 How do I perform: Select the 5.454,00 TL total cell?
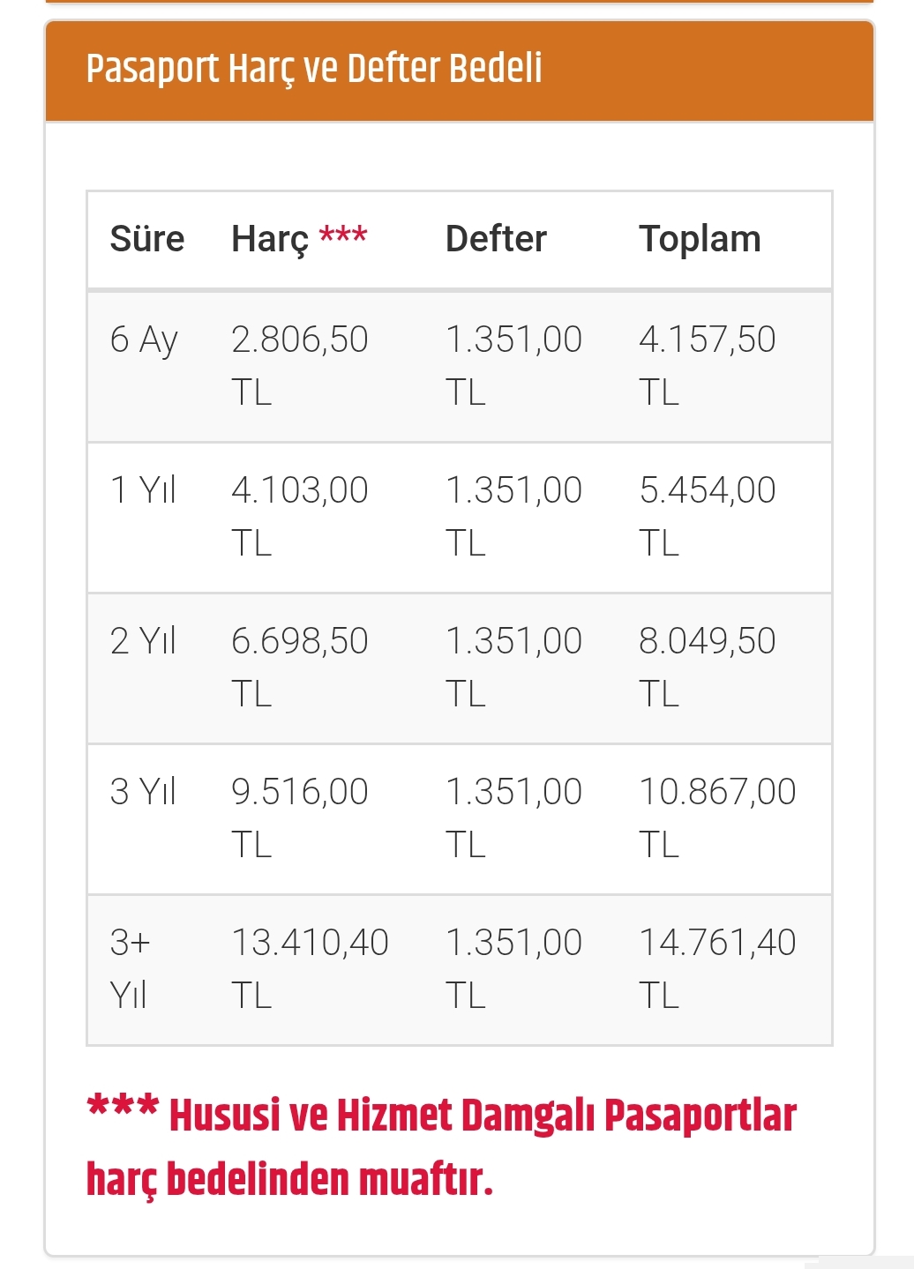coord(708,516)
